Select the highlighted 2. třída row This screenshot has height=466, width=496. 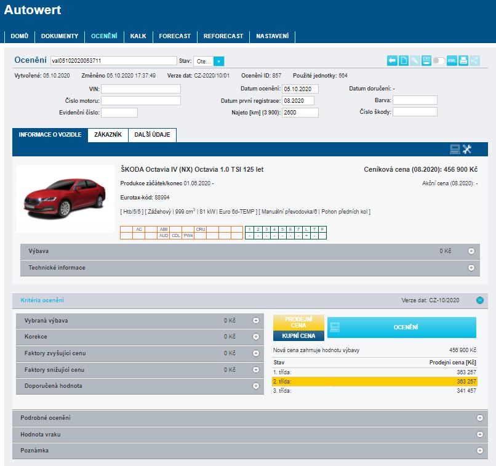375,382
